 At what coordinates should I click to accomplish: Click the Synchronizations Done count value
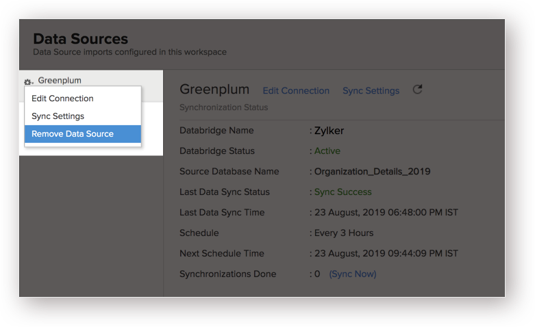coord(317,274)
